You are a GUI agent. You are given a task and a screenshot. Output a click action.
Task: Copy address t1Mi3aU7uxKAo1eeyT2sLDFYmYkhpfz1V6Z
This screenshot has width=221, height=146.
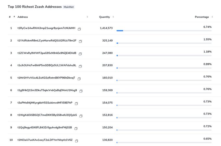pos(76,141)
